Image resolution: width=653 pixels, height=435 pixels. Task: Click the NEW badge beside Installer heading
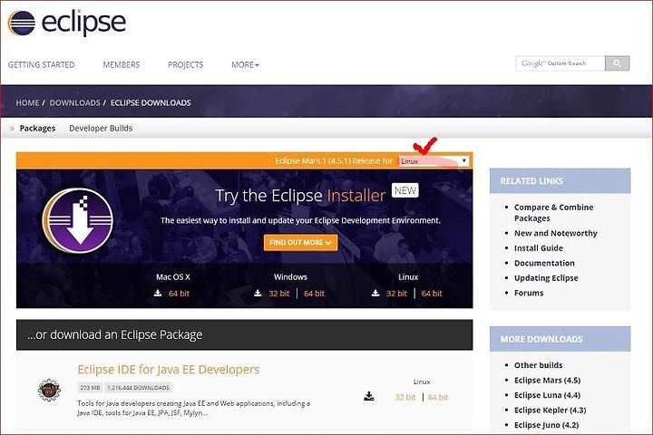click(x=405, y=190)
